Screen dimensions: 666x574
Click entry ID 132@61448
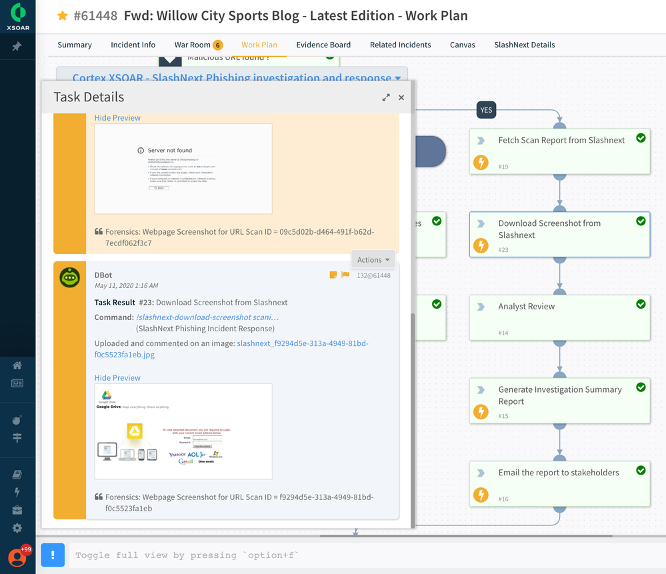(373, 275)
